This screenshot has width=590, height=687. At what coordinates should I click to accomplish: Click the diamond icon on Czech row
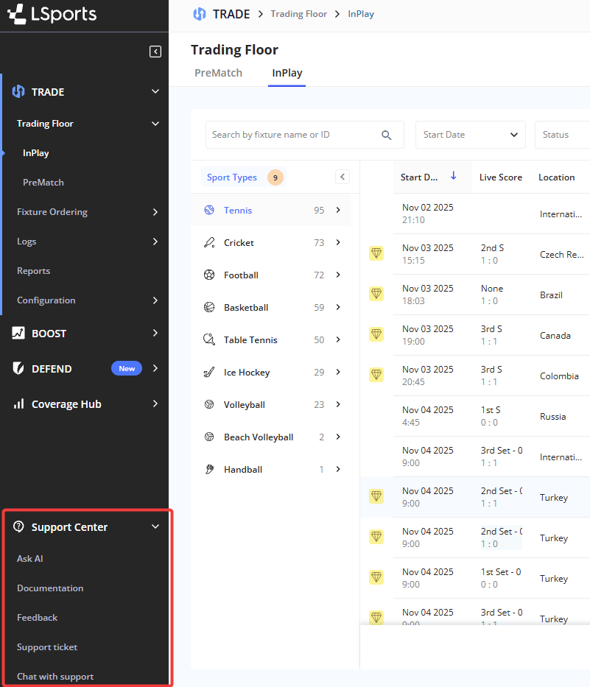tap(376, 253)
